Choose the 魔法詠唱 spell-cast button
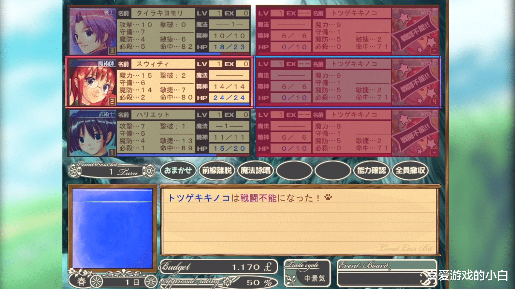 [255, 170]
